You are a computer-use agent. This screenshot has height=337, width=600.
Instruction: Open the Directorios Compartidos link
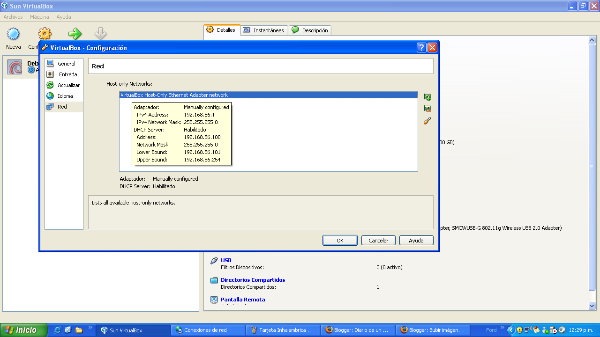[253, 280]
